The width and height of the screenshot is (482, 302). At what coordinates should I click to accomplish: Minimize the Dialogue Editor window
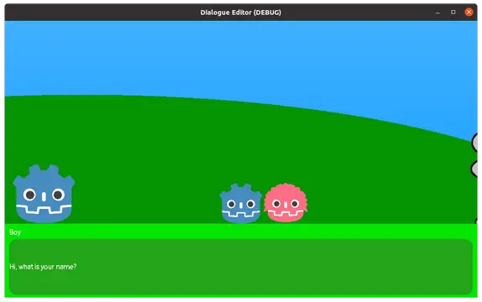click(437, 13)
